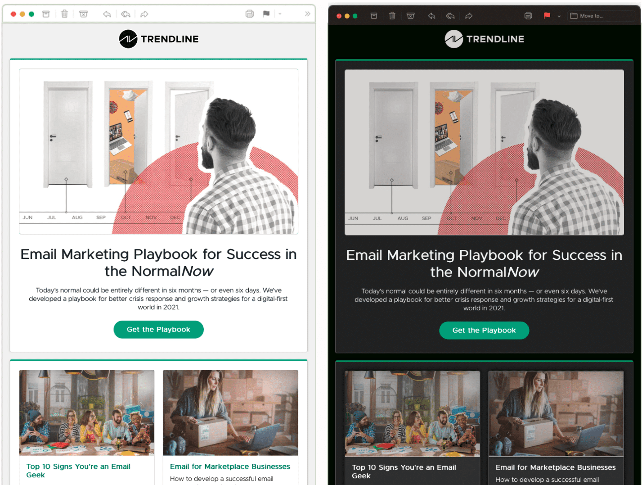Flag the message in the light window
The width and height of the screenshot is (642, 485).
(266, 14)
